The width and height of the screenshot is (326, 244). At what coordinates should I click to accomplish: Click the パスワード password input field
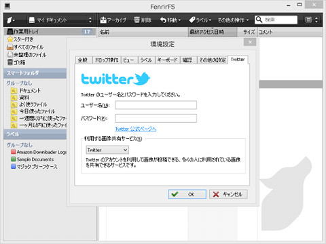point(156,118)
